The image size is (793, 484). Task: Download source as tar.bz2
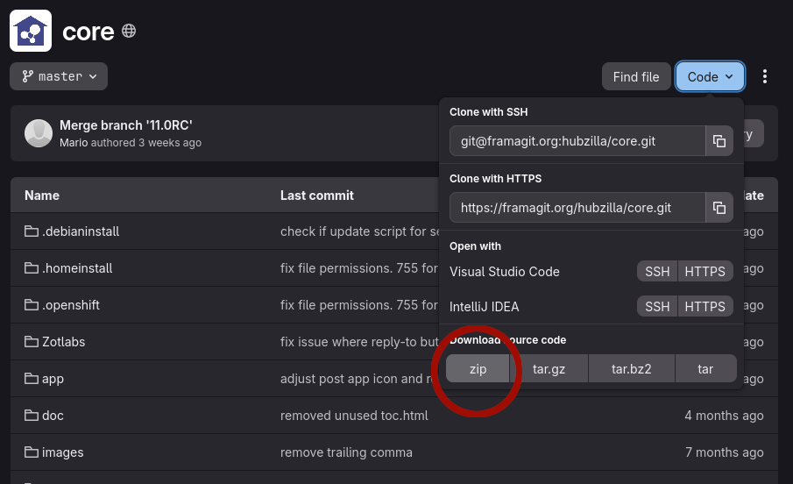click(631, 369)
